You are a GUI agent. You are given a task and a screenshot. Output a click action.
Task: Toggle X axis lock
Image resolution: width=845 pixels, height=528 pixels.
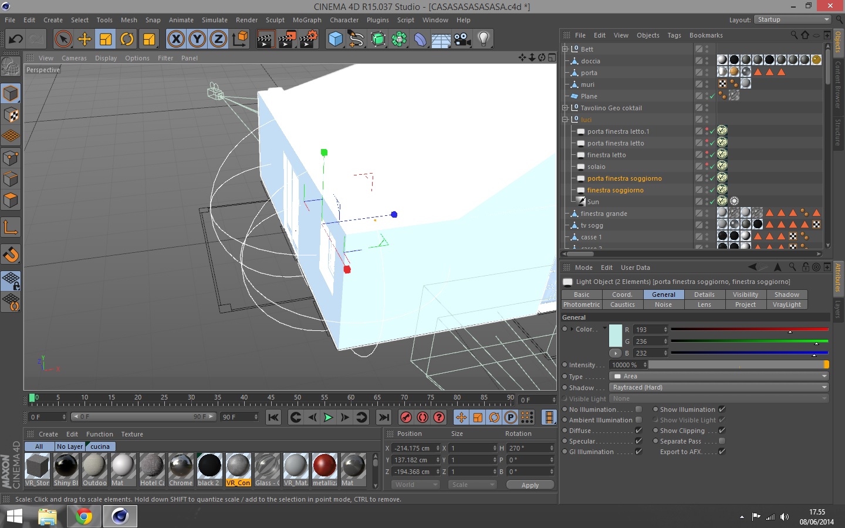(x=176, y=39)
